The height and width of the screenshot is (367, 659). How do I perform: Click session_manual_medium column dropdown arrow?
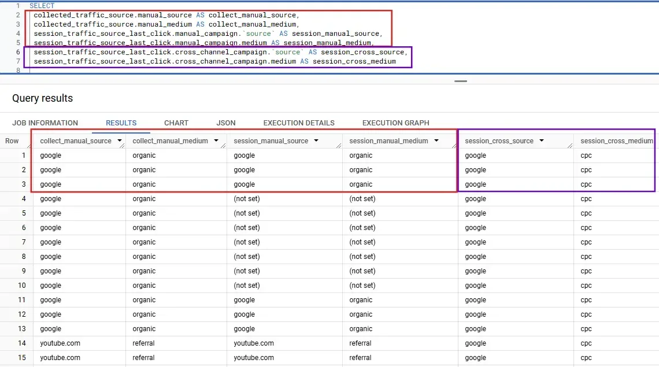tap(436, 140)
